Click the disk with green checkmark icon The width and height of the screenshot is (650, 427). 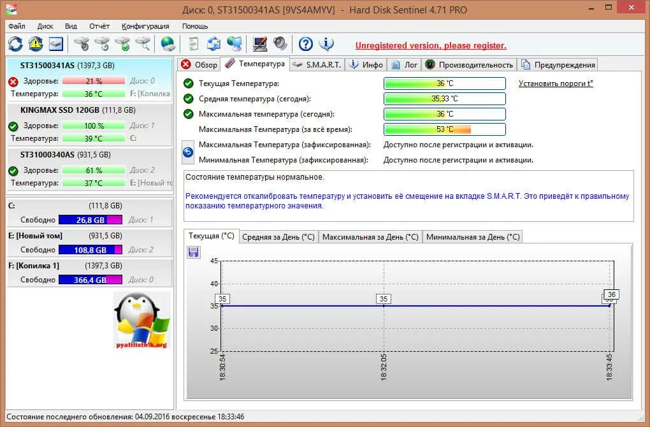pyautogui.click(x=122, y=44)
